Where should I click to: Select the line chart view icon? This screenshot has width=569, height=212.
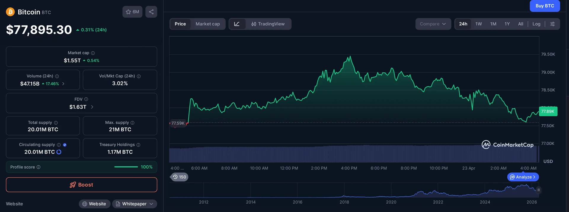click(x=237, y=24)
